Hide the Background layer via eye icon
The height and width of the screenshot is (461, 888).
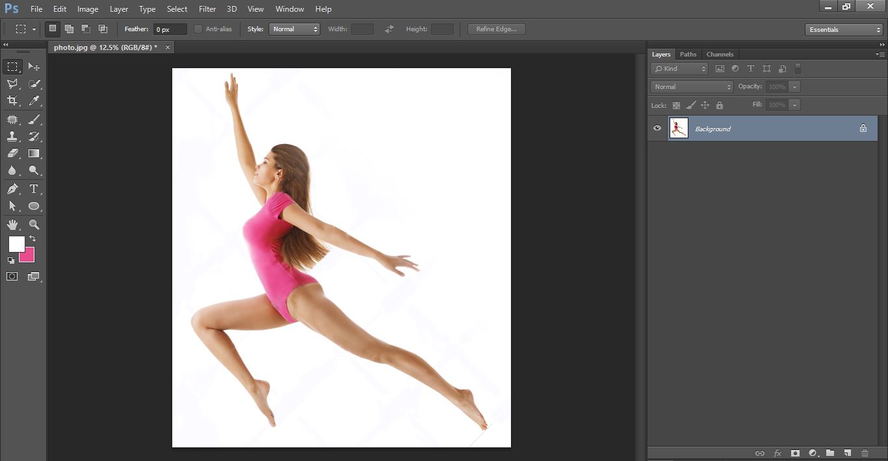657,129
